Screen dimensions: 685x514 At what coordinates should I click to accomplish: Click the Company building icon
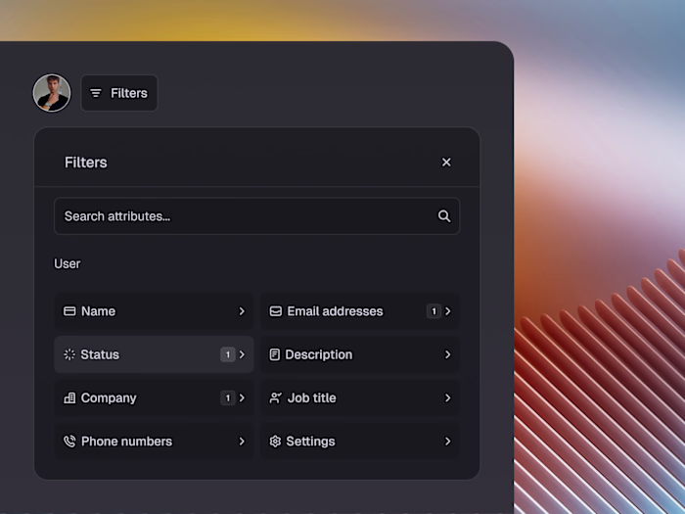69,397
